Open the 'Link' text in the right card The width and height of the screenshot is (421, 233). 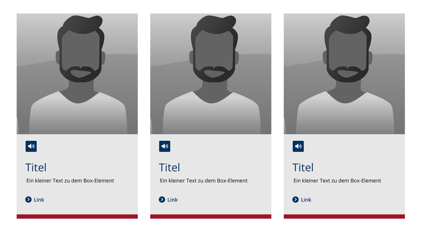click(306, 200)
